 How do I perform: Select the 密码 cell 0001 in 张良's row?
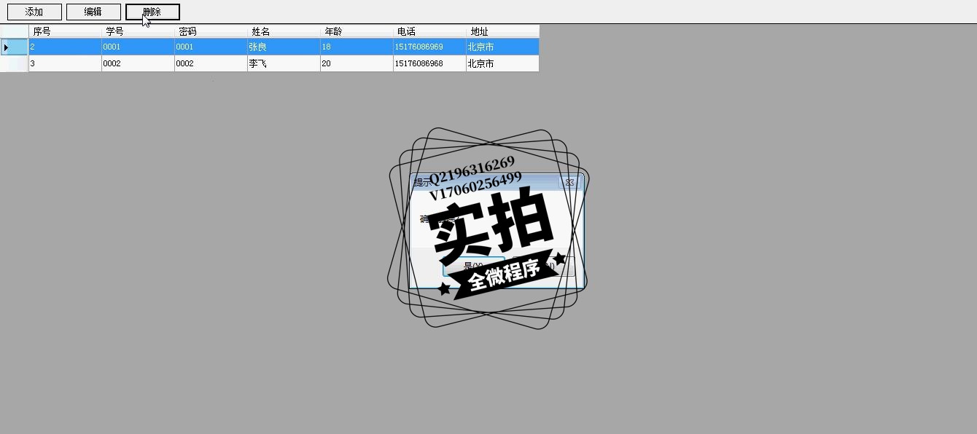[211, 47]
